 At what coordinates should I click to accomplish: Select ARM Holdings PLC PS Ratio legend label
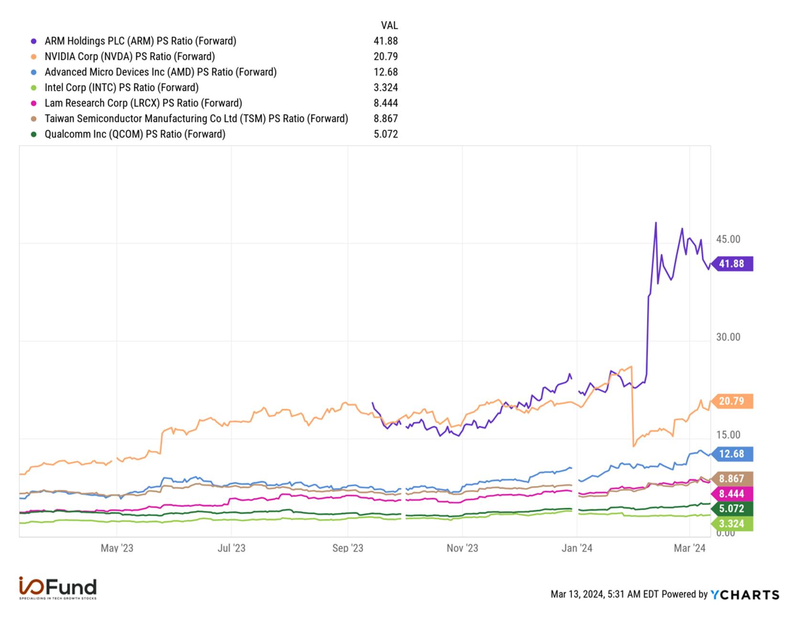point(141,41)
